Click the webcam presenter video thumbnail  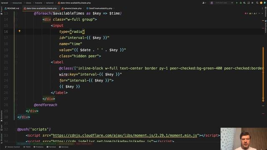tap(244, 139)
